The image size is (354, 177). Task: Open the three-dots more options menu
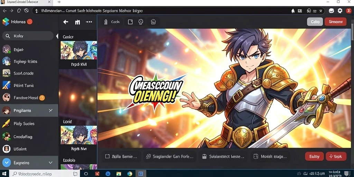pyautogui.click(x=89, y=22)
